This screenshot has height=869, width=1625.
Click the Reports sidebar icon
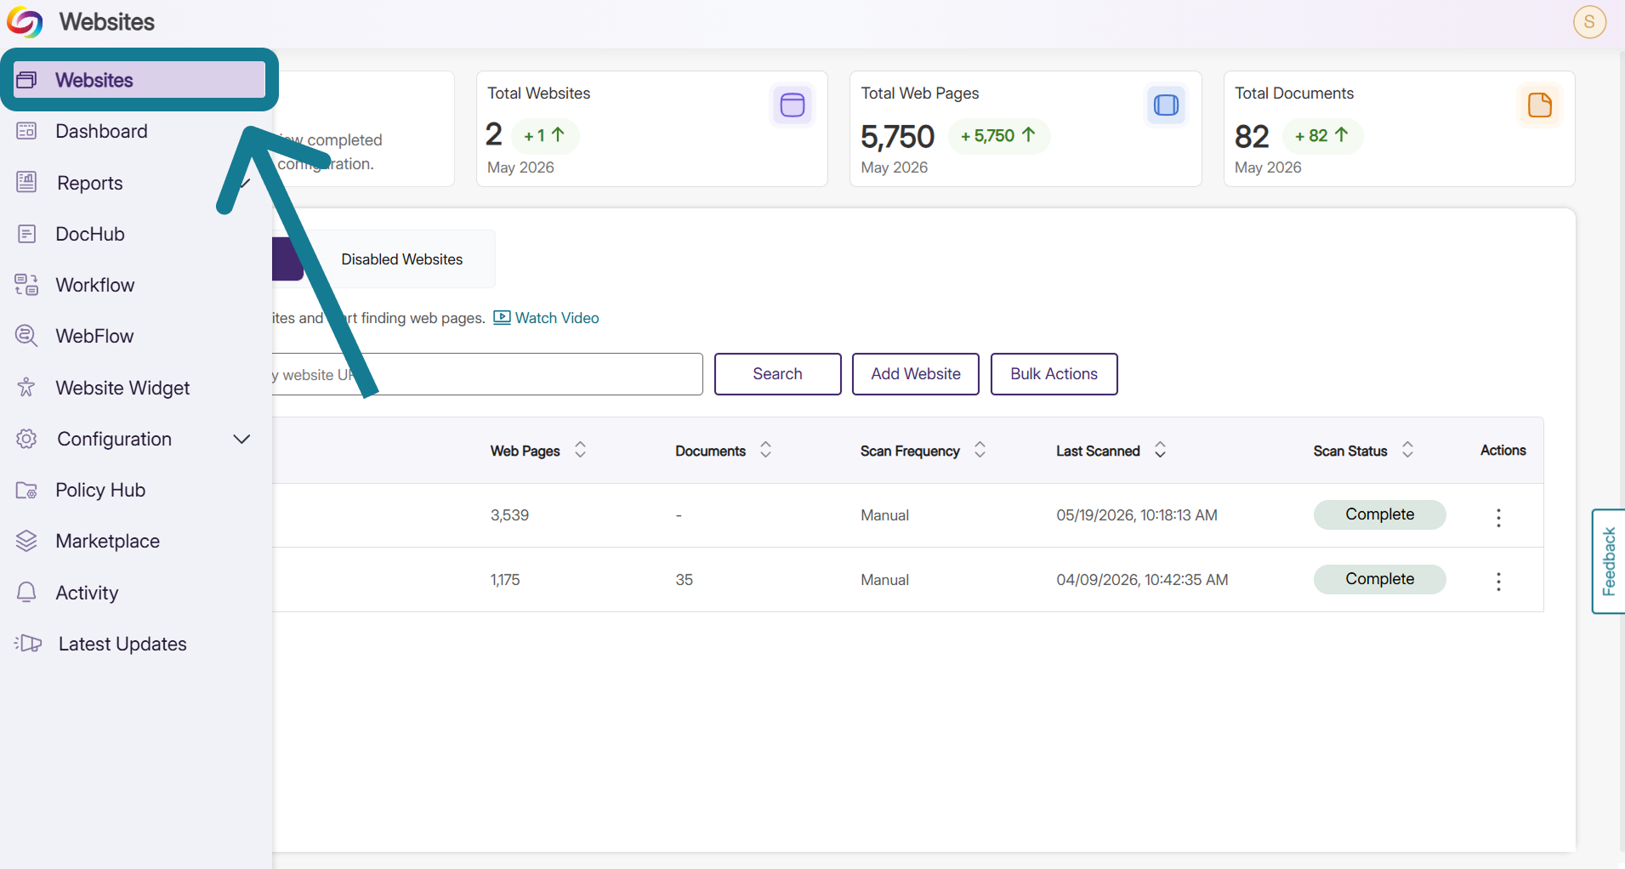coord(26,182)
